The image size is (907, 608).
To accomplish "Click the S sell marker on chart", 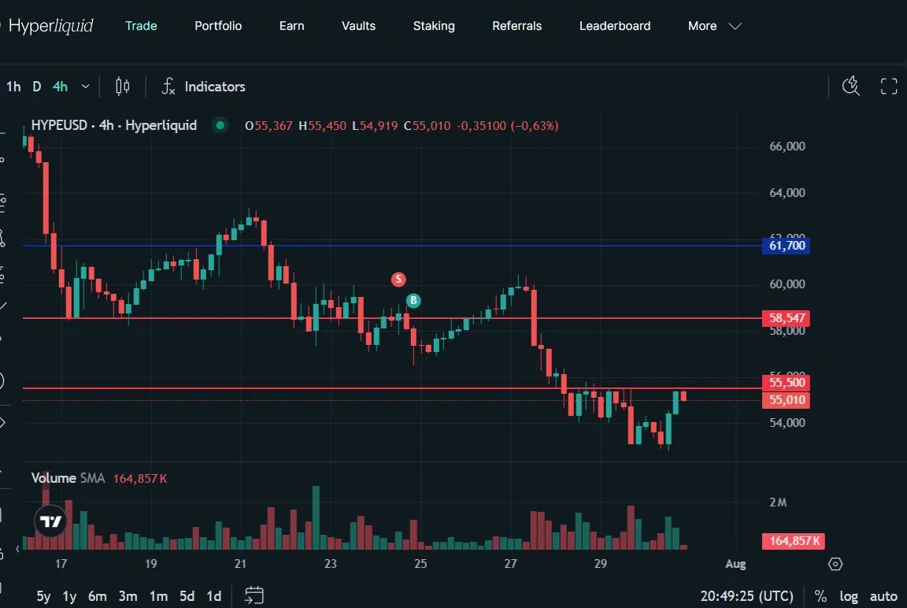I will pos(398,280).
